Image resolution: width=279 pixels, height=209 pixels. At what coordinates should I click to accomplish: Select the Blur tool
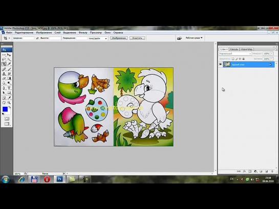click(x=4, y=83)
